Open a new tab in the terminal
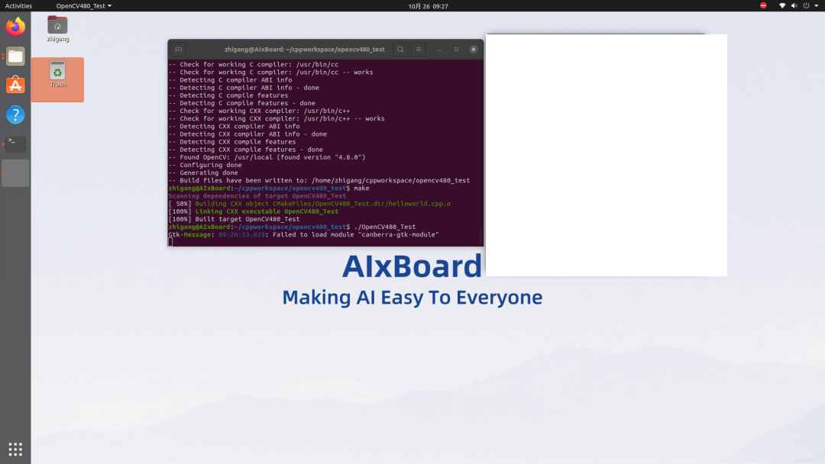Viewport: 825px width, 464px height. (178, 50)
